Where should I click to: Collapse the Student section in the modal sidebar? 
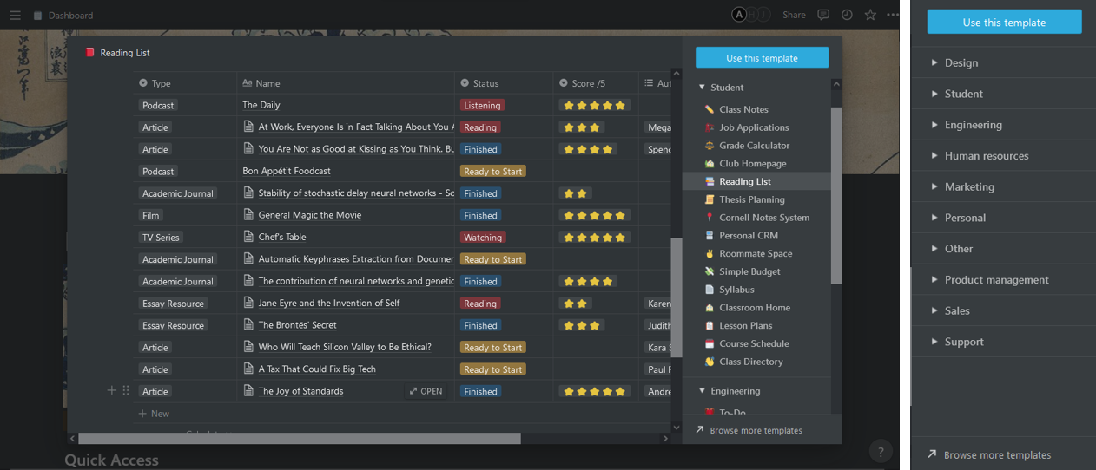tap(702, 88)
